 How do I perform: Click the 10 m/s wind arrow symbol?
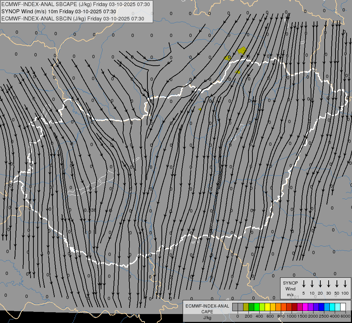(x=312, y=284)
